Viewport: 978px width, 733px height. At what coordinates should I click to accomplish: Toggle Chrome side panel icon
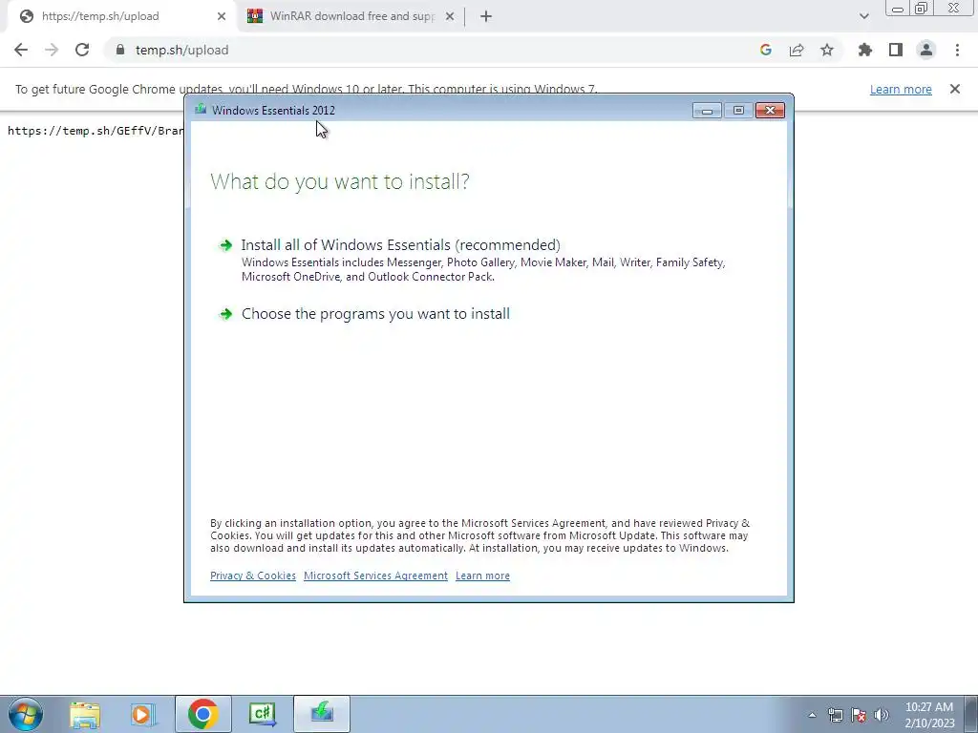coord(896,50)
